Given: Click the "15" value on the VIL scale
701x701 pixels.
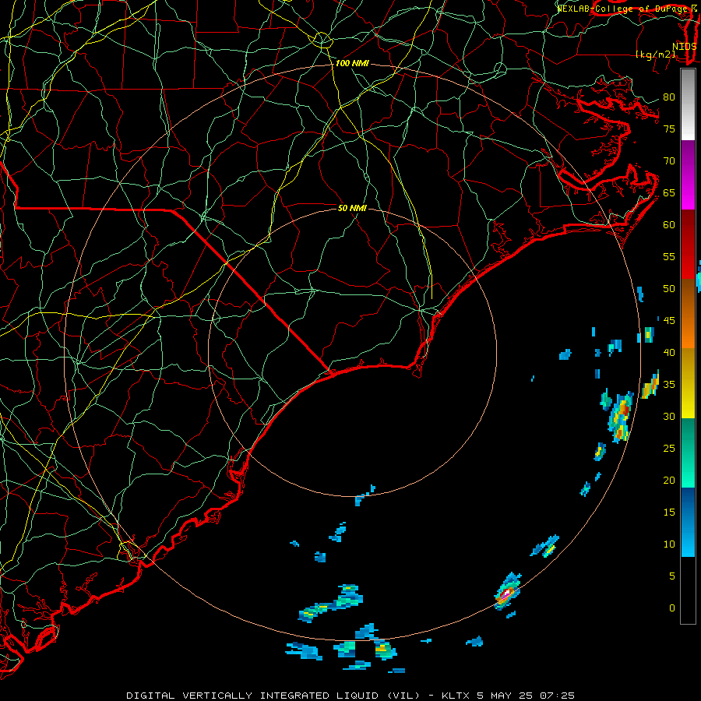Looking at the screenshot, I should click(x=669, y=513).
